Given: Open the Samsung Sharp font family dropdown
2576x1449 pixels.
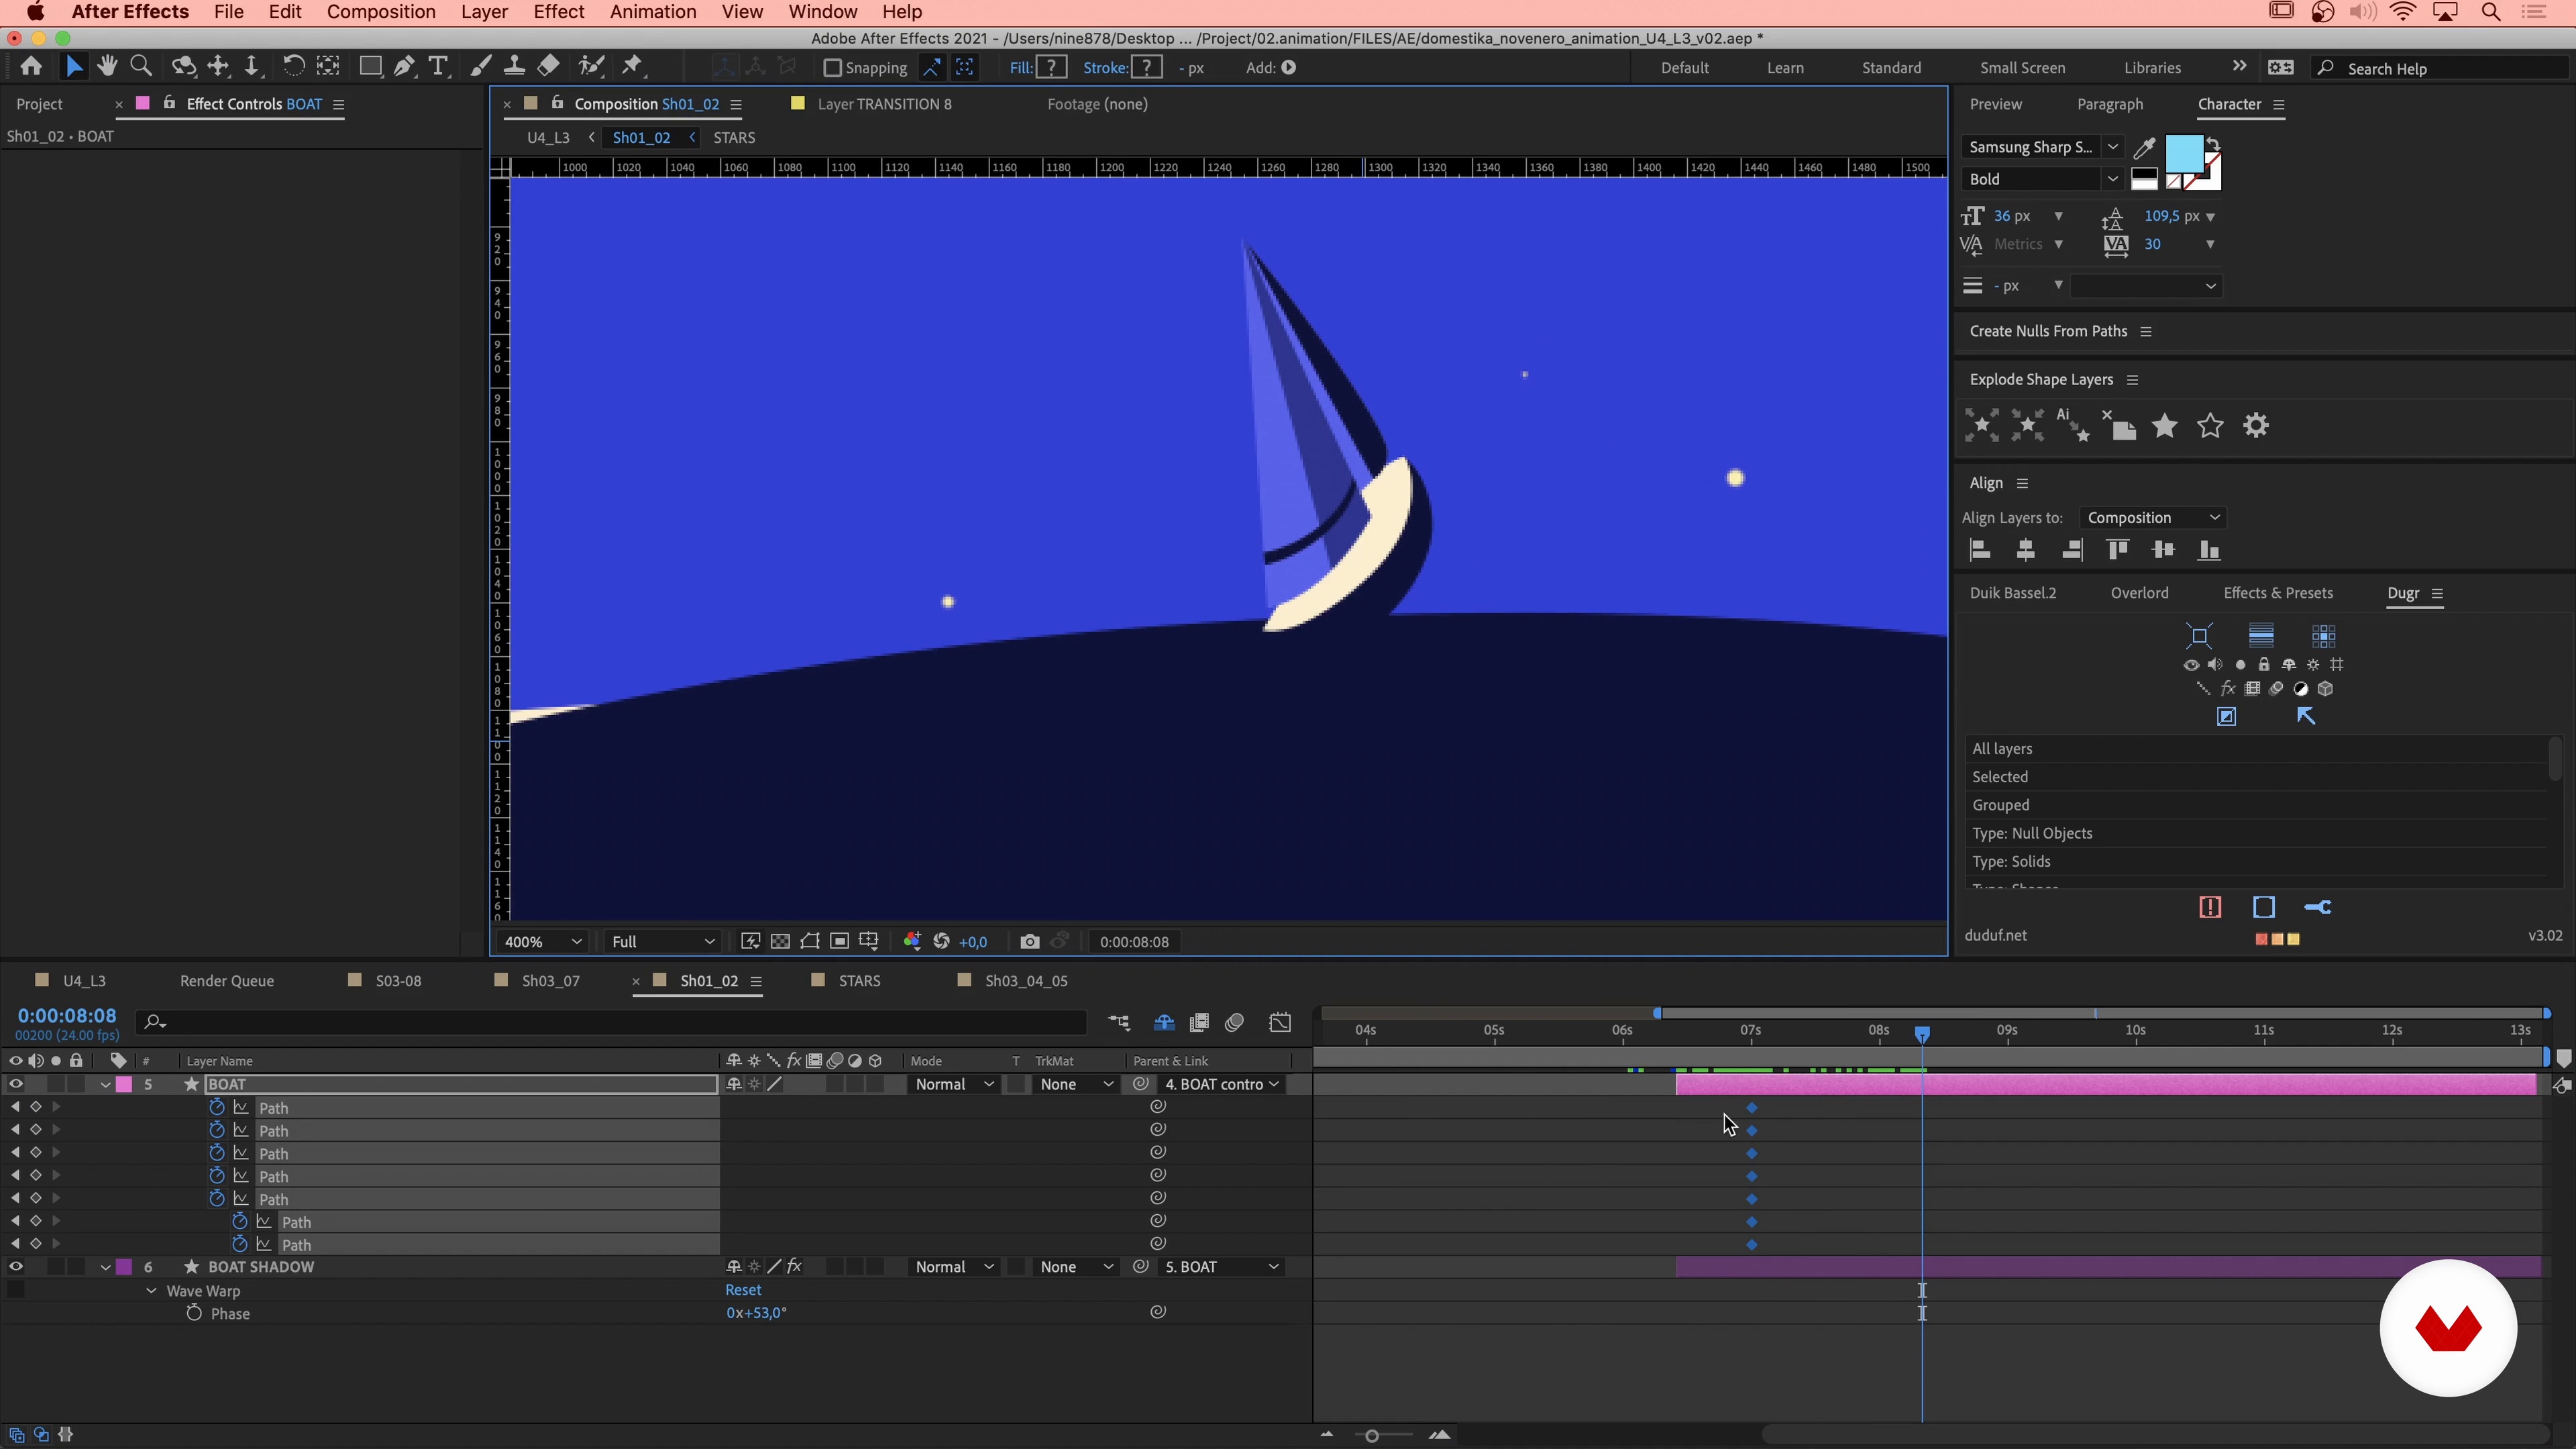Looking at the screenshot, I should click(x=2042, y=147).
